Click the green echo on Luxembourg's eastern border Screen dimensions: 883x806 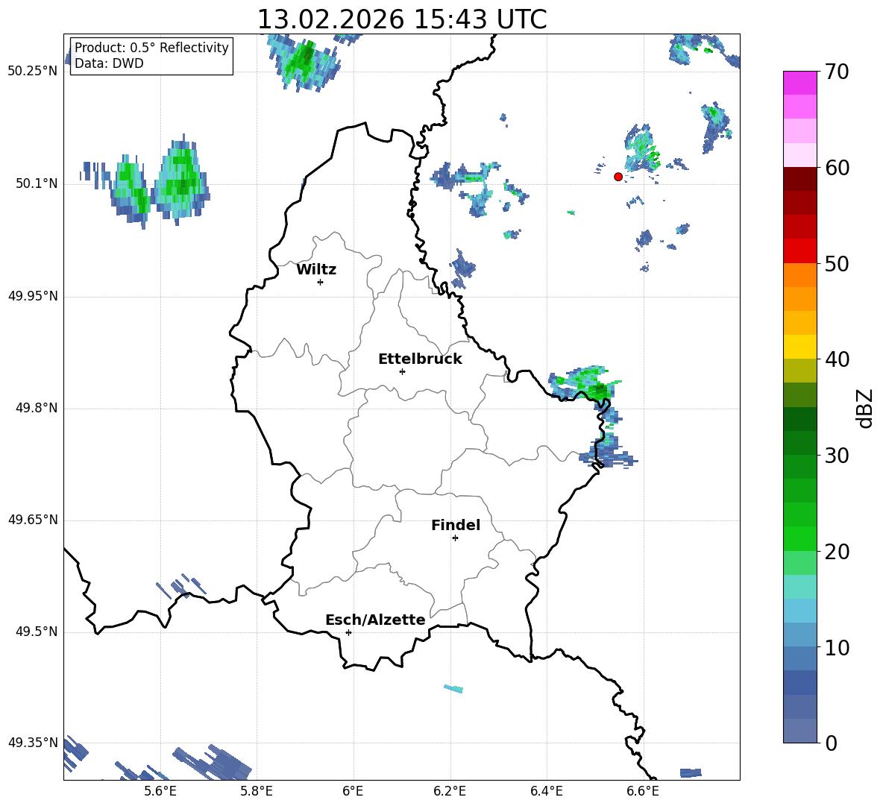point(585,383)
